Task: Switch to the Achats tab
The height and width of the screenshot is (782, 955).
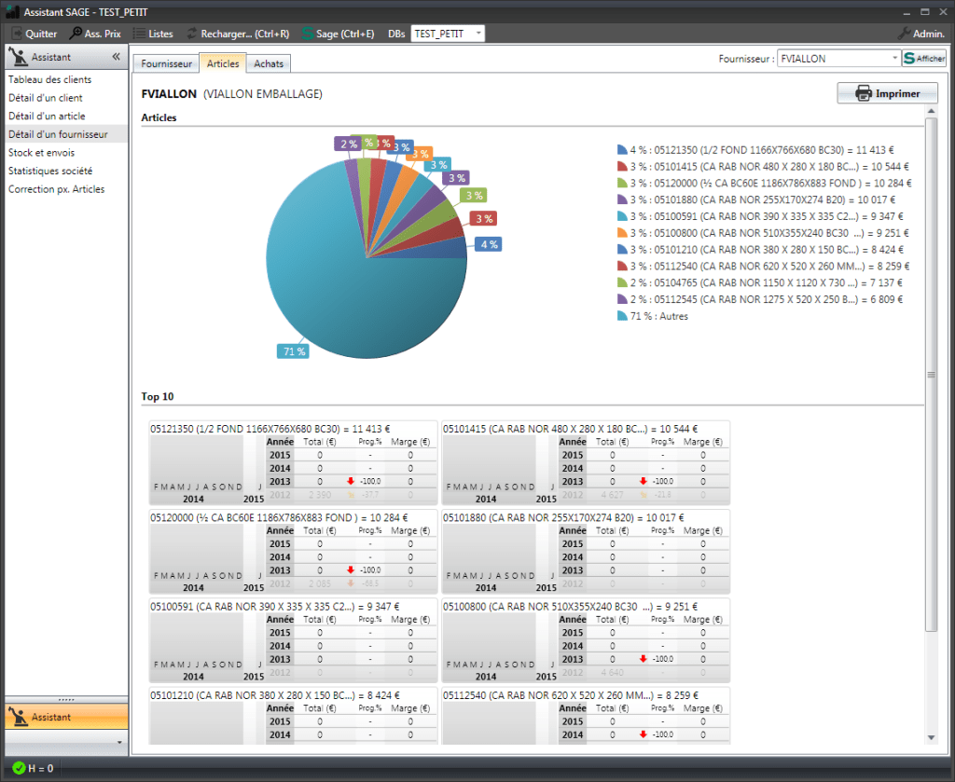Action: (x=270, y=63)
